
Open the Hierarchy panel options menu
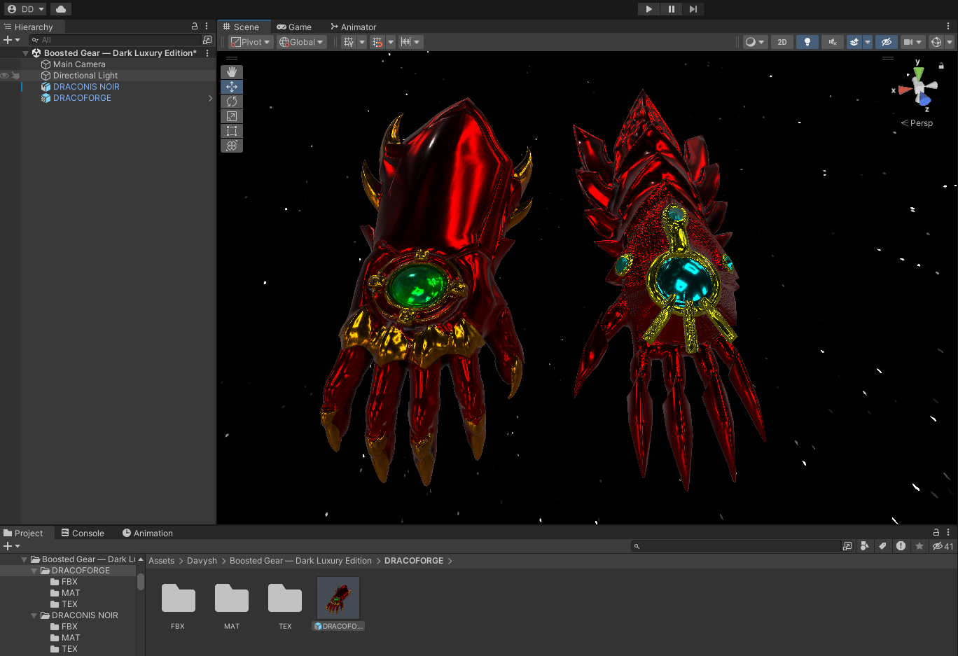coord(207,26)
